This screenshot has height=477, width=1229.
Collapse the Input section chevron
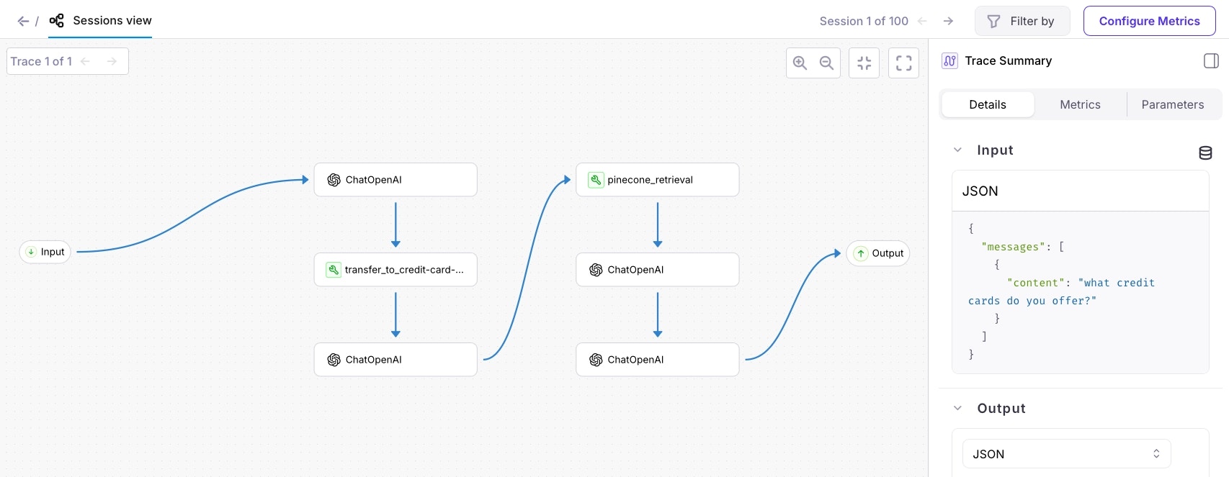957,150
